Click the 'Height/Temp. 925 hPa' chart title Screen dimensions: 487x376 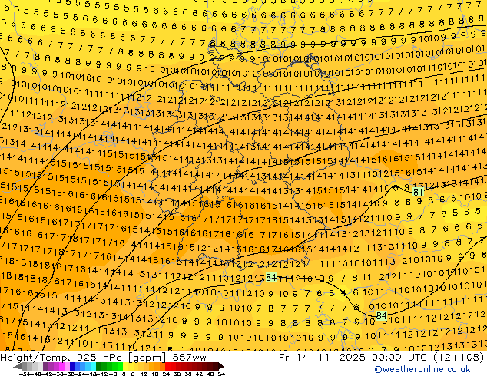61,358
